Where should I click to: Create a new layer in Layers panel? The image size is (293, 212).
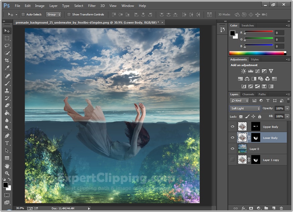pyautogui.click(x=273, y=208)
